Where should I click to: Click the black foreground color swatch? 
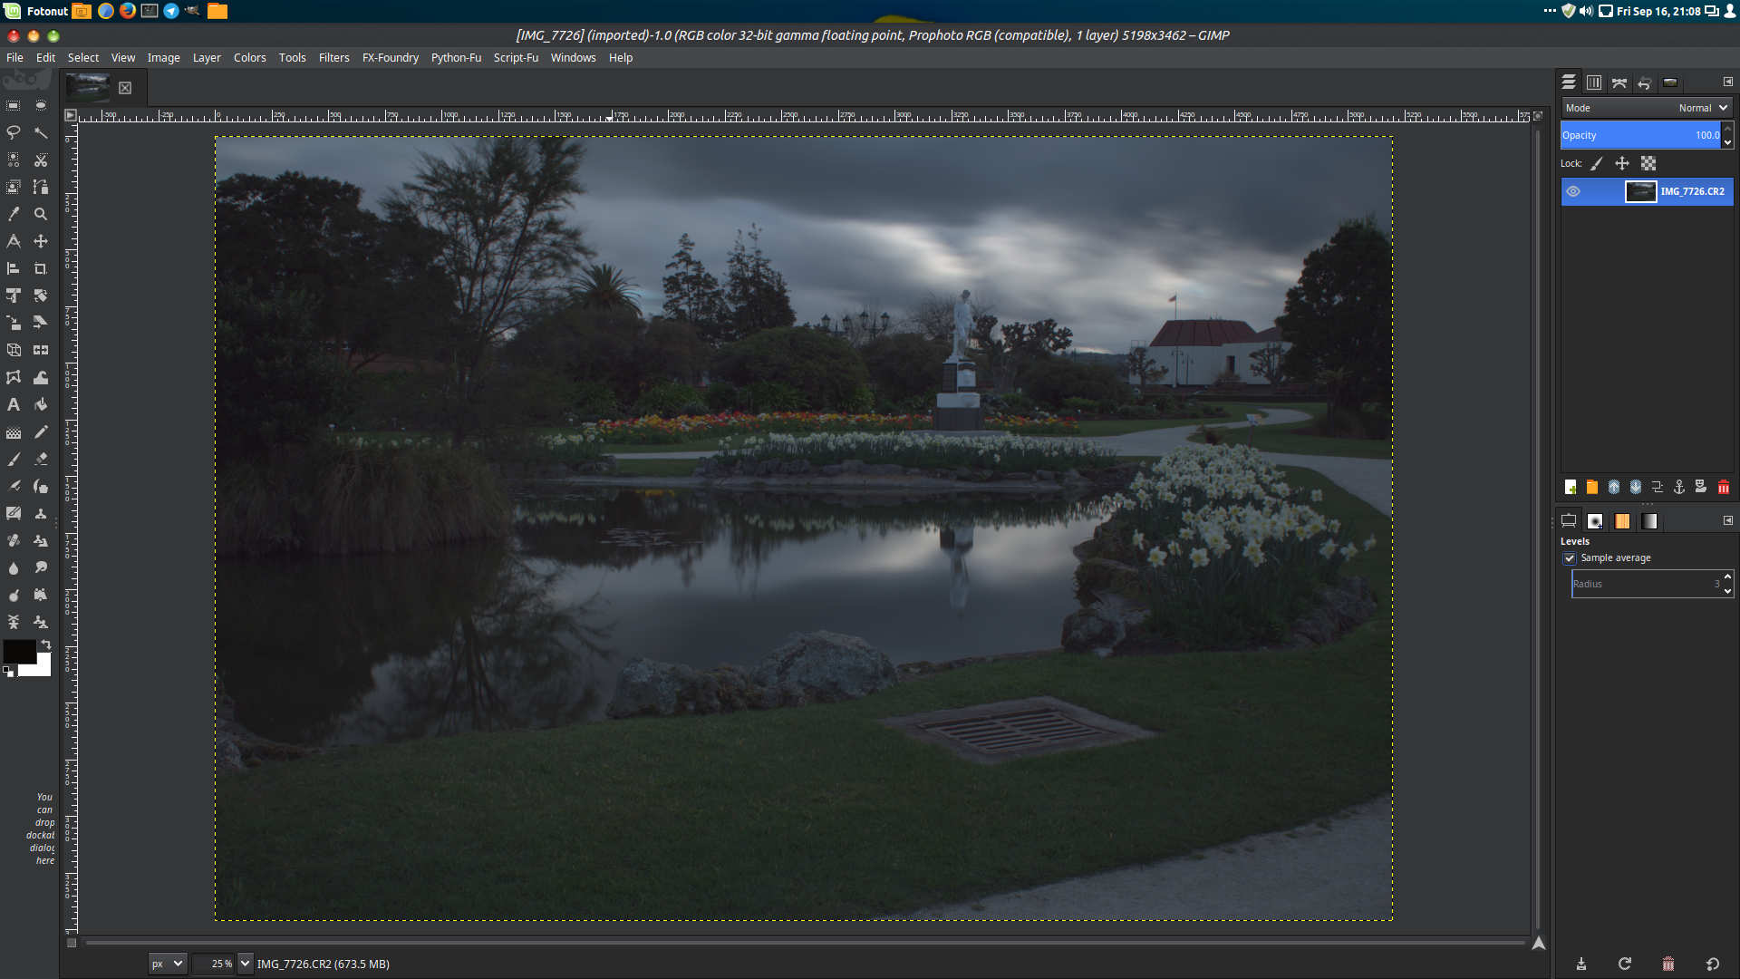coord(18,651)
